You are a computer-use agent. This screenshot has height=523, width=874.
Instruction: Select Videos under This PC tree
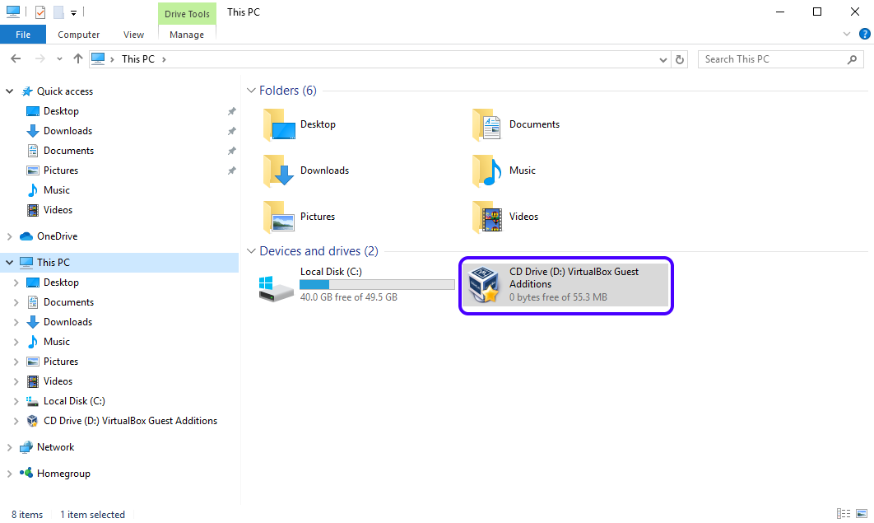point(58,381)
